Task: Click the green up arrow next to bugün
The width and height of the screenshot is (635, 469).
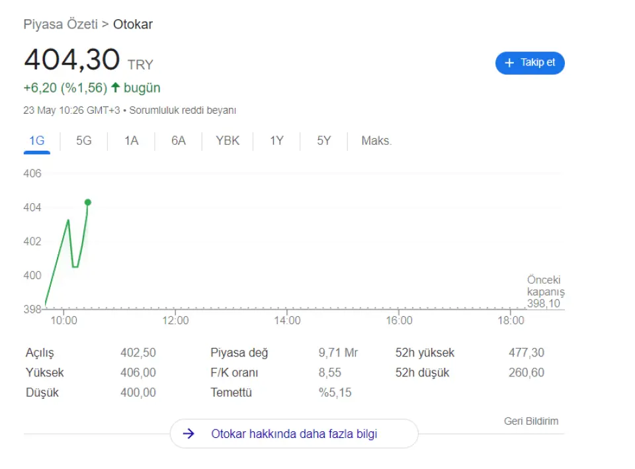Action: pos(115,87)
